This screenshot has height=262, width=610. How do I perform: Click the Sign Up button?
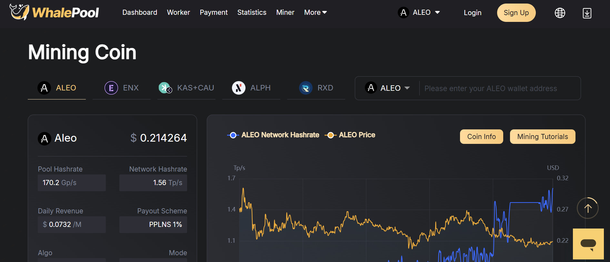(x=516, y=13)
